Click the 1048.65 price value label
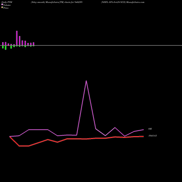The image size is (182, 182). click(153, 136)
